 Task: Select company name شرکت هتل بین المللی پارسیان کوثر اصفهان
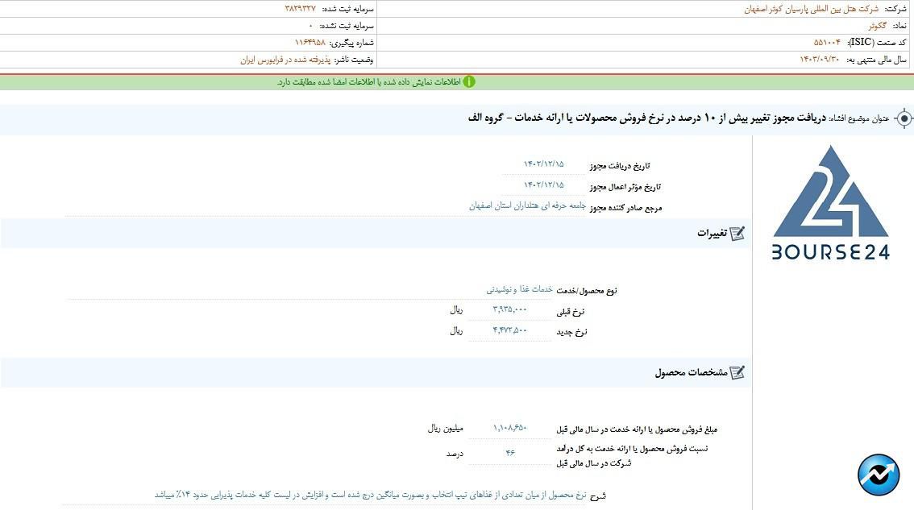pos(811,9)
